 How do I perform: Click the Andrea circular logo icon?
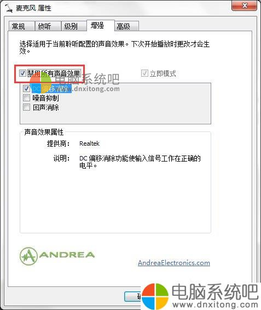pyautogui.click(x=28, y=256)
